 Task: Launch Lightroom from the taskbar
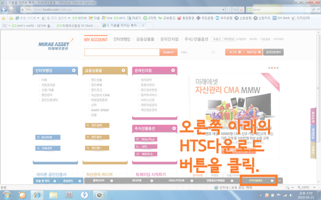coord(69,195)
